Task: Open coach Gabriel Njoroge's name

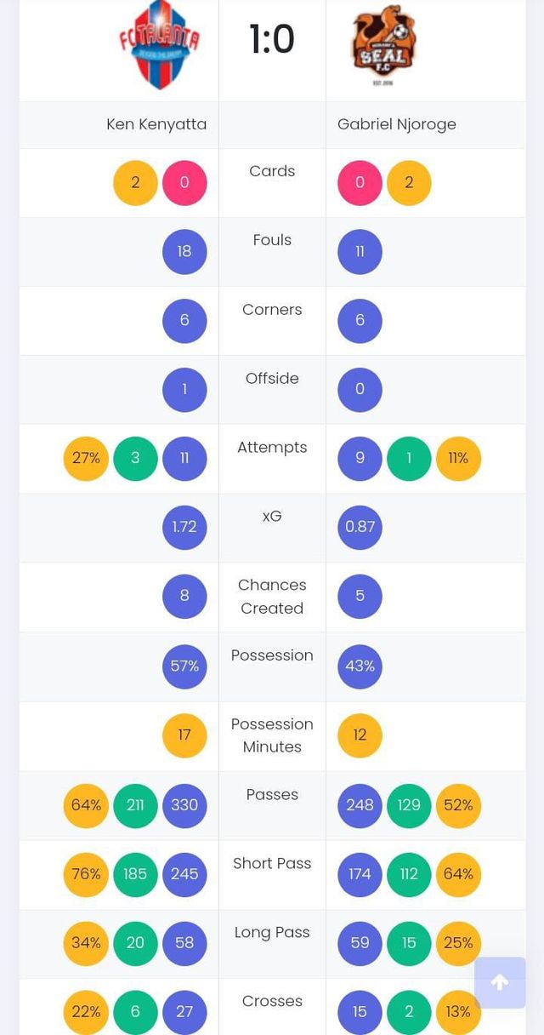Action: click(397, 124)
